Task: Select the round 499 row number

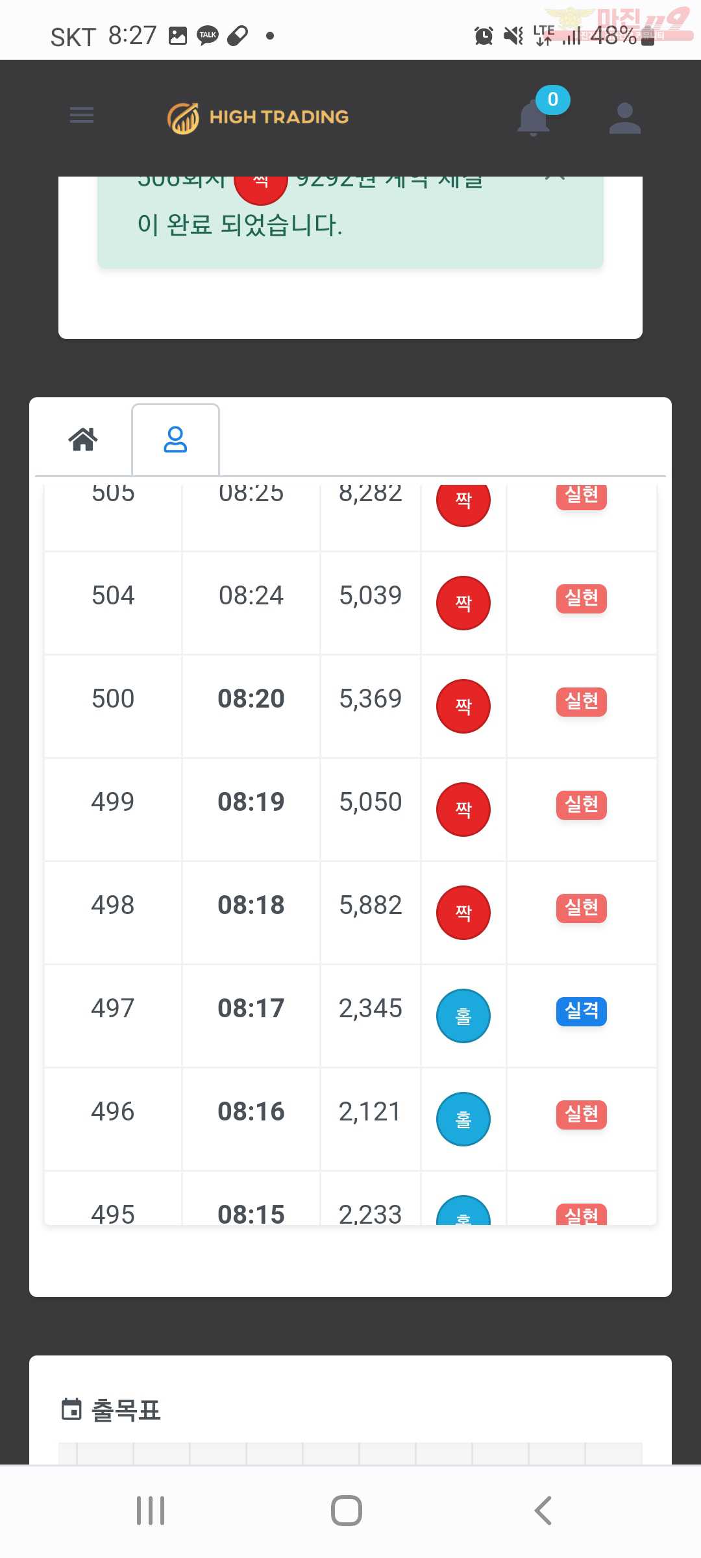Action: pyautogui.click(x=113, y=802)
